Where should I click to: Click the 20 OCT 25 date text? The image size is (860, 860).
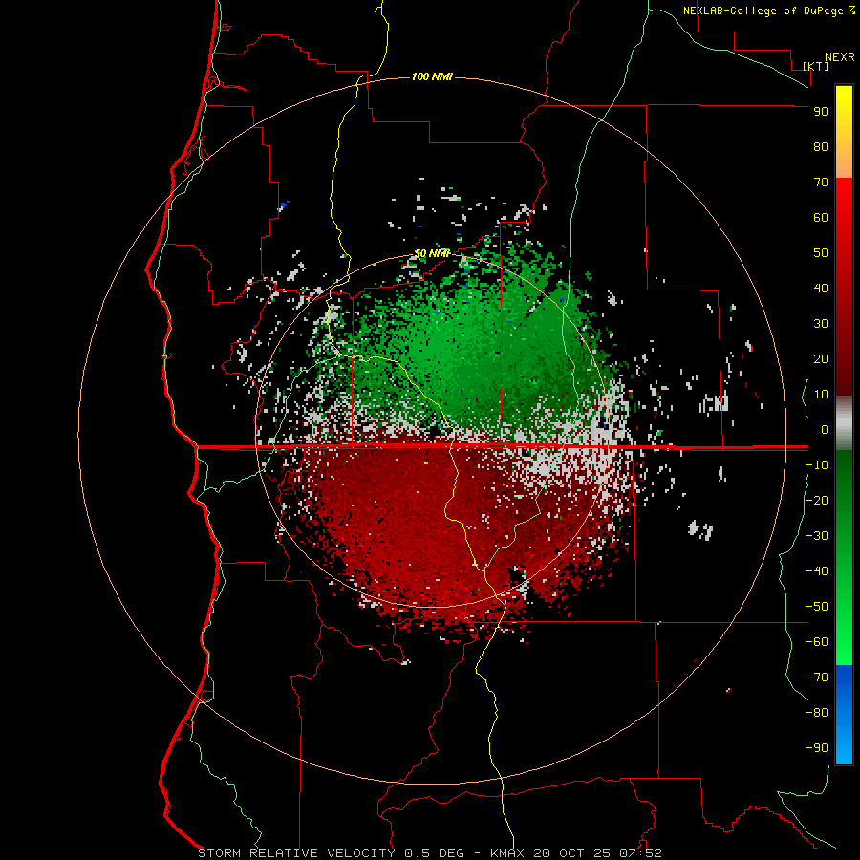572,853
